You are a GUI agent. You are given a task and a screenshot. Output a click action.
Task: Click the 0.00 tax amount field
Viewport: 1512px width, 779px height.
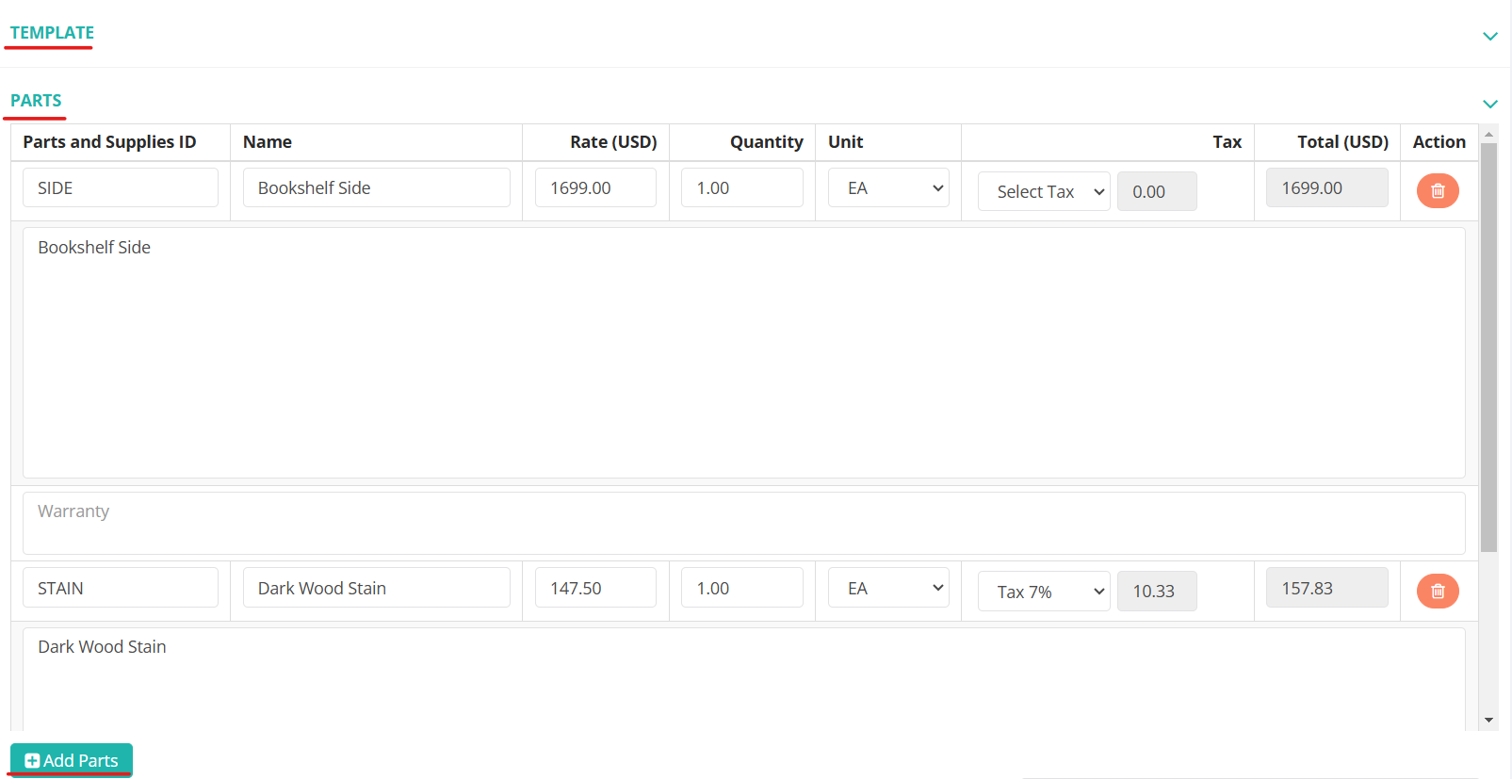point(1157,191)
